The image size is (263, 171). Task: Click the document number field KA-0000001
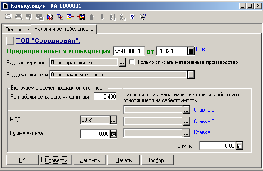coord(129,51)
